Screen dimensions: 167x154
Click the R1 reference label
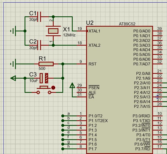pos(42,59)
